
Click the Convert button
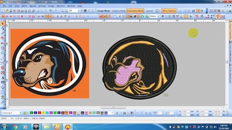[149, 11]
